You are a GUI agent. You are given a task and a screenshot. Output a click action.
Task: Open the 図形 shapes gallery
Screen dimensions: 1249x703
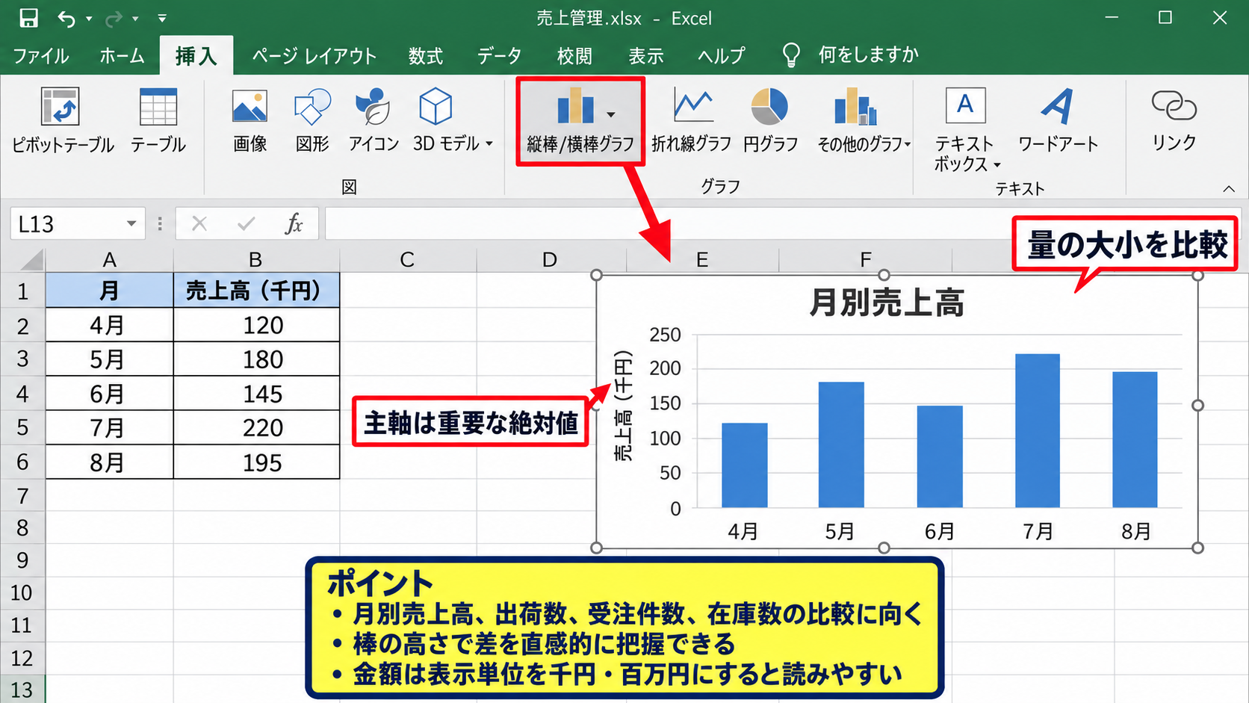point(312,121)
